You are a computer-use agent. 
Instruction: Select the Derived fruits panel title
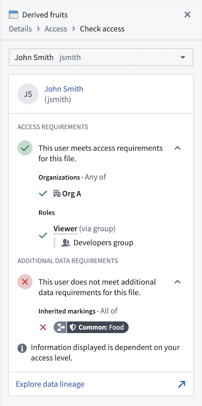point(45,15)
